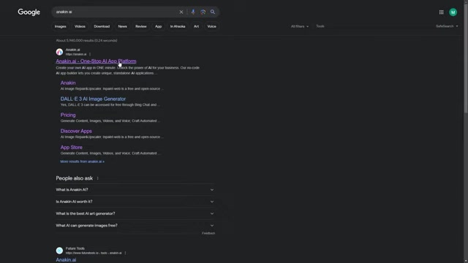The width and height of the screenshot is (468, 263).
Task: Start voice search with microphone icon
Action: (x=193, y=12)
